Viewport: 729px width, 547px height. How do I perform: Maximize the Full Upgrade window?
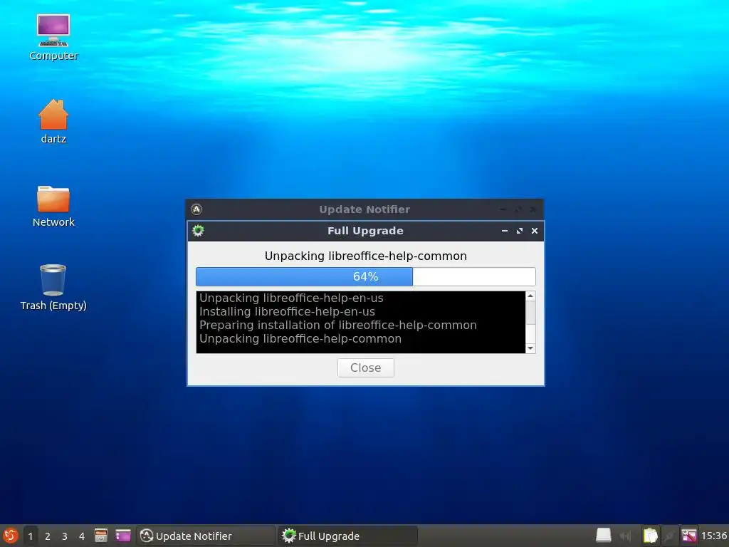coord(520,231)
